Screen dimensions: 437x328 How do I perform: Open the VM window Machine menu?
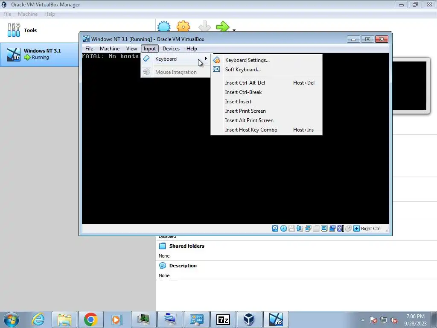pyautogui.click(x=110, y=49)
